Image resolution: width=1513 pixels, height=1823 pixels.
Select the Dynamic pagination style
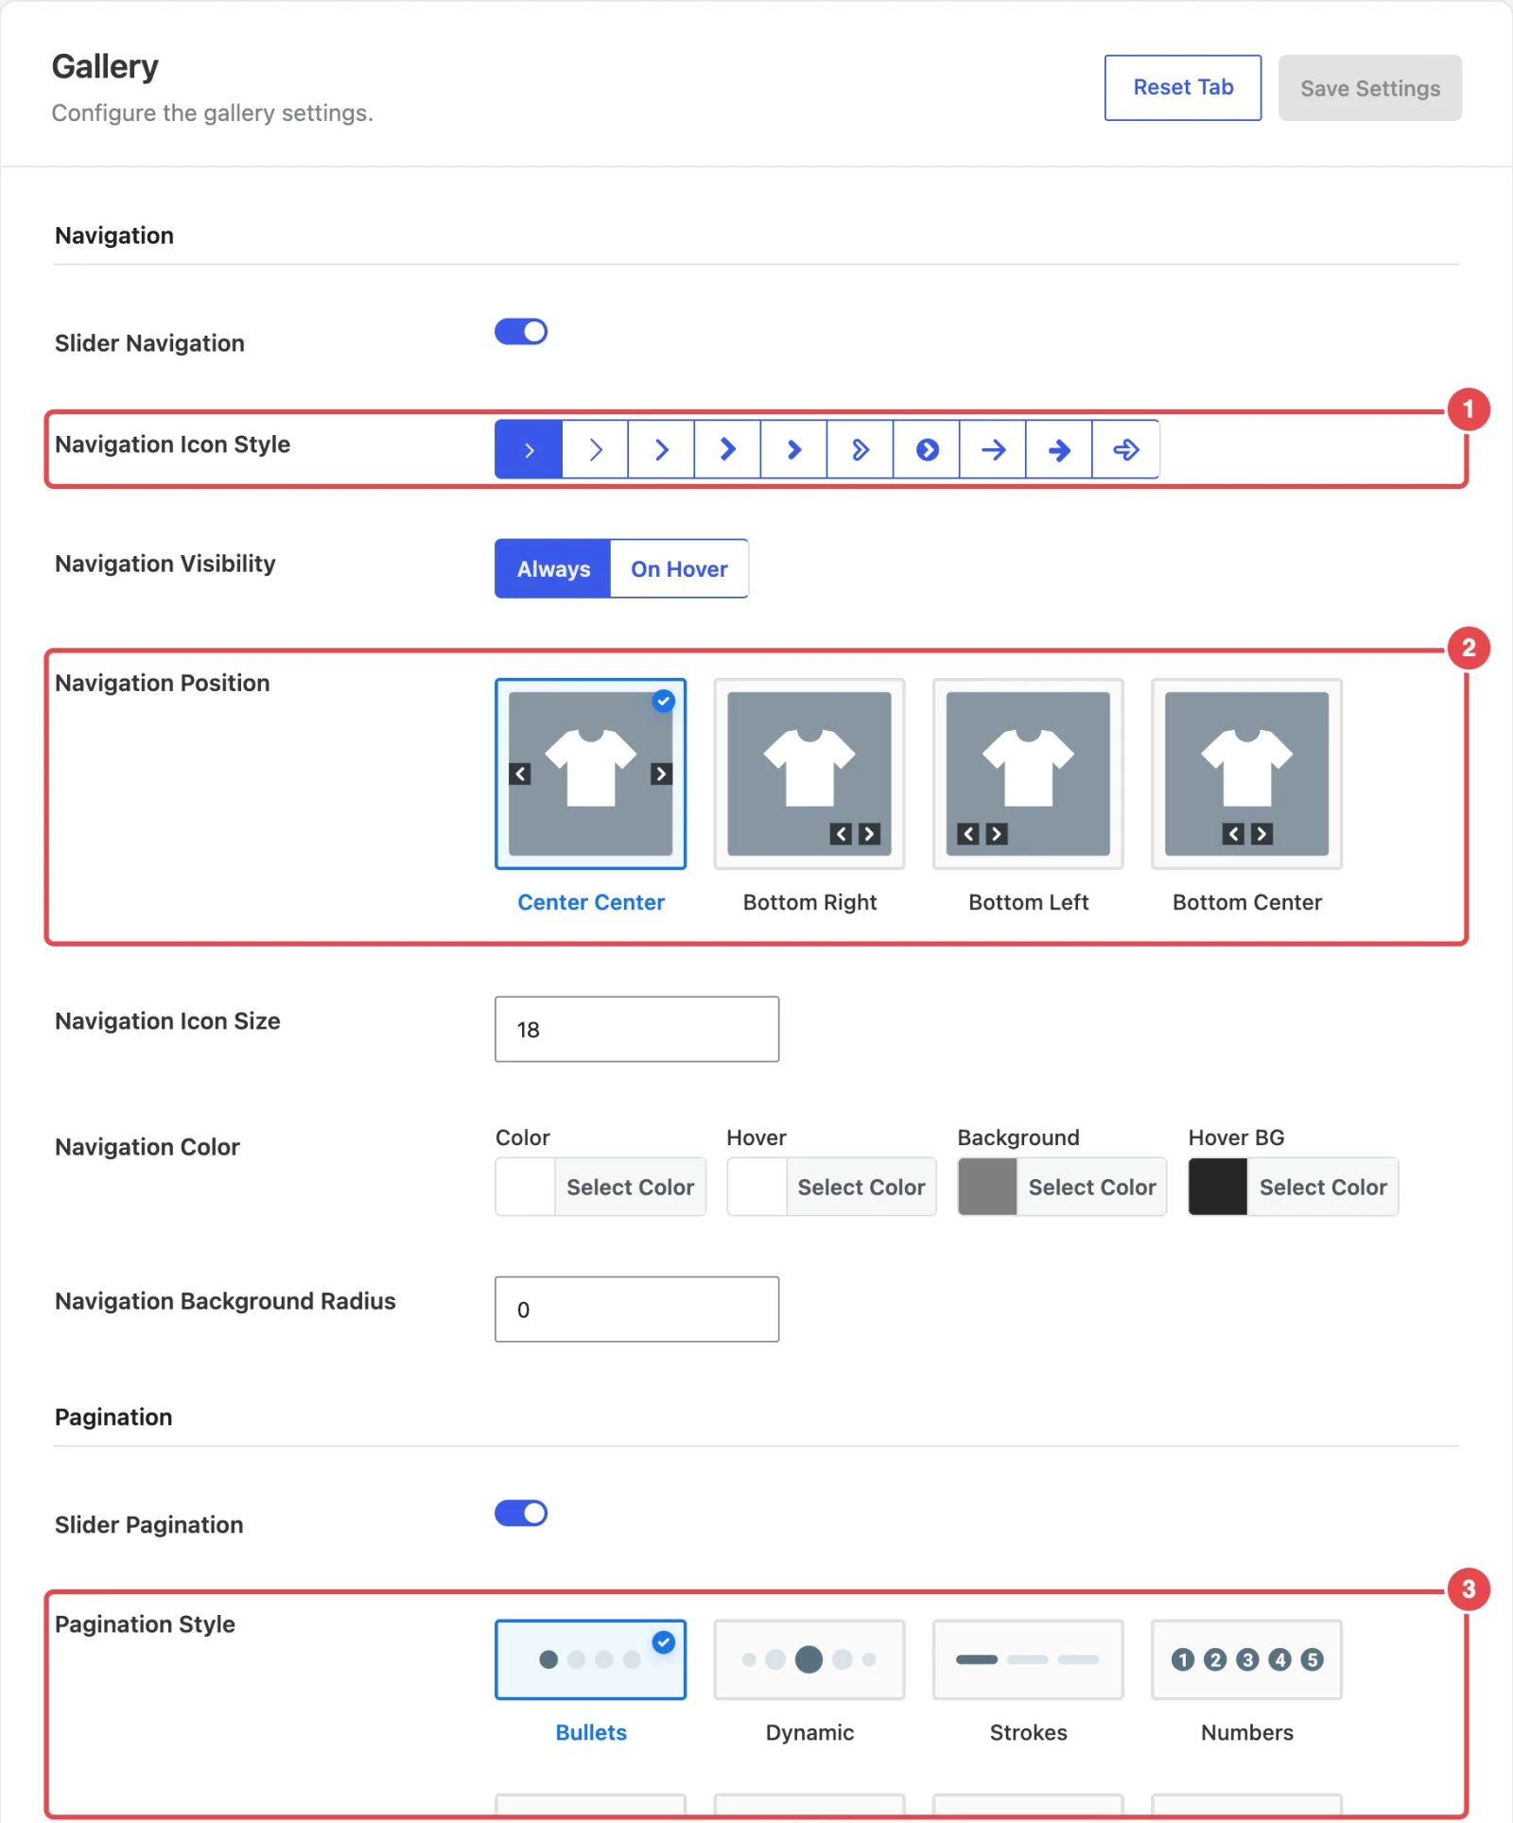click(809, 1659)
